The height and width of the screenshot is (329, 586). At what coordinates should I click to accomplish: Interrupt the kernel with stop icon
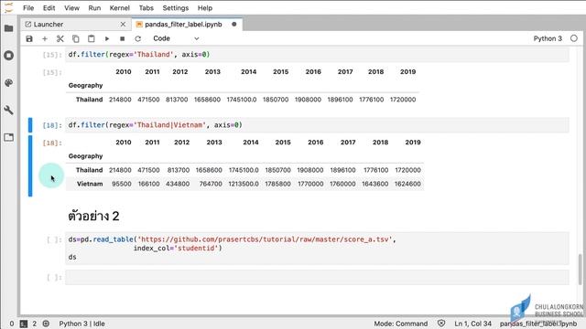[122, 38]
